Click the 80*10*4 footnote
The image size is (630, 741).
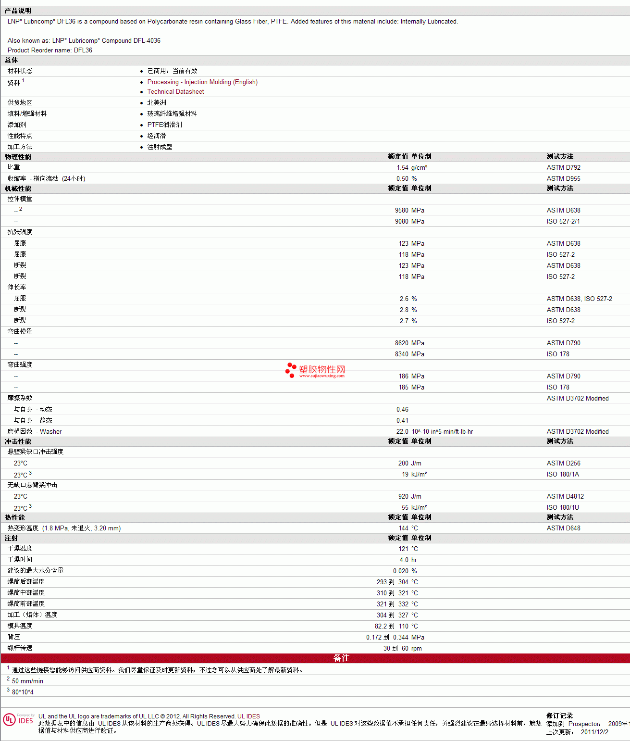pyautogui.click(x=23, y=692)
